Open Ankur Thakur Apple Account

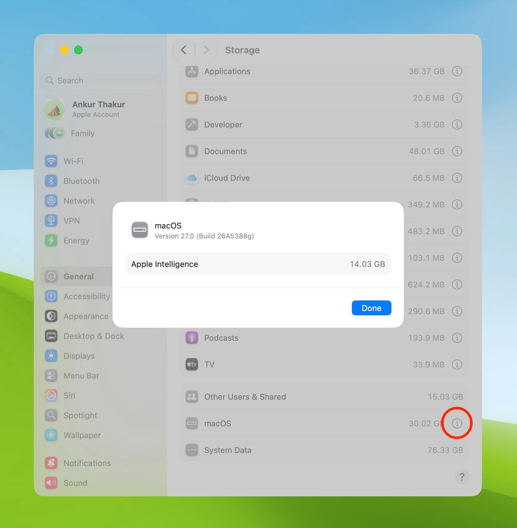tap(100, 109)
